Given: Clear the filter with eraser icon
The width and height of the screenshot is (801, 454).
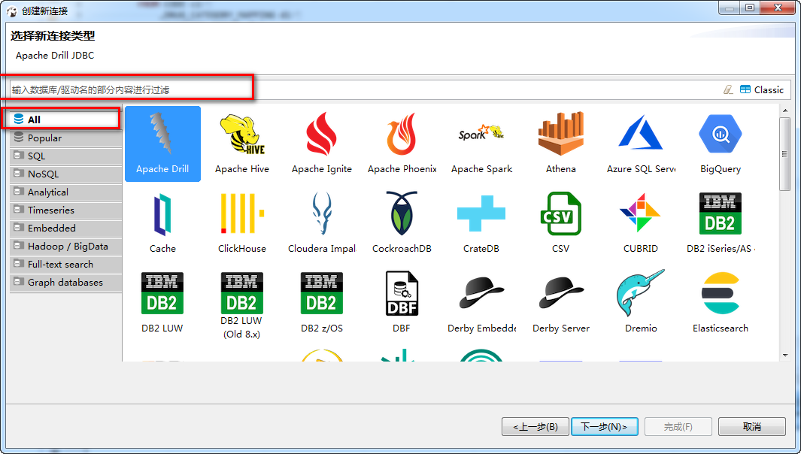Looking at the screenshot, I should [x=729, y=90].
